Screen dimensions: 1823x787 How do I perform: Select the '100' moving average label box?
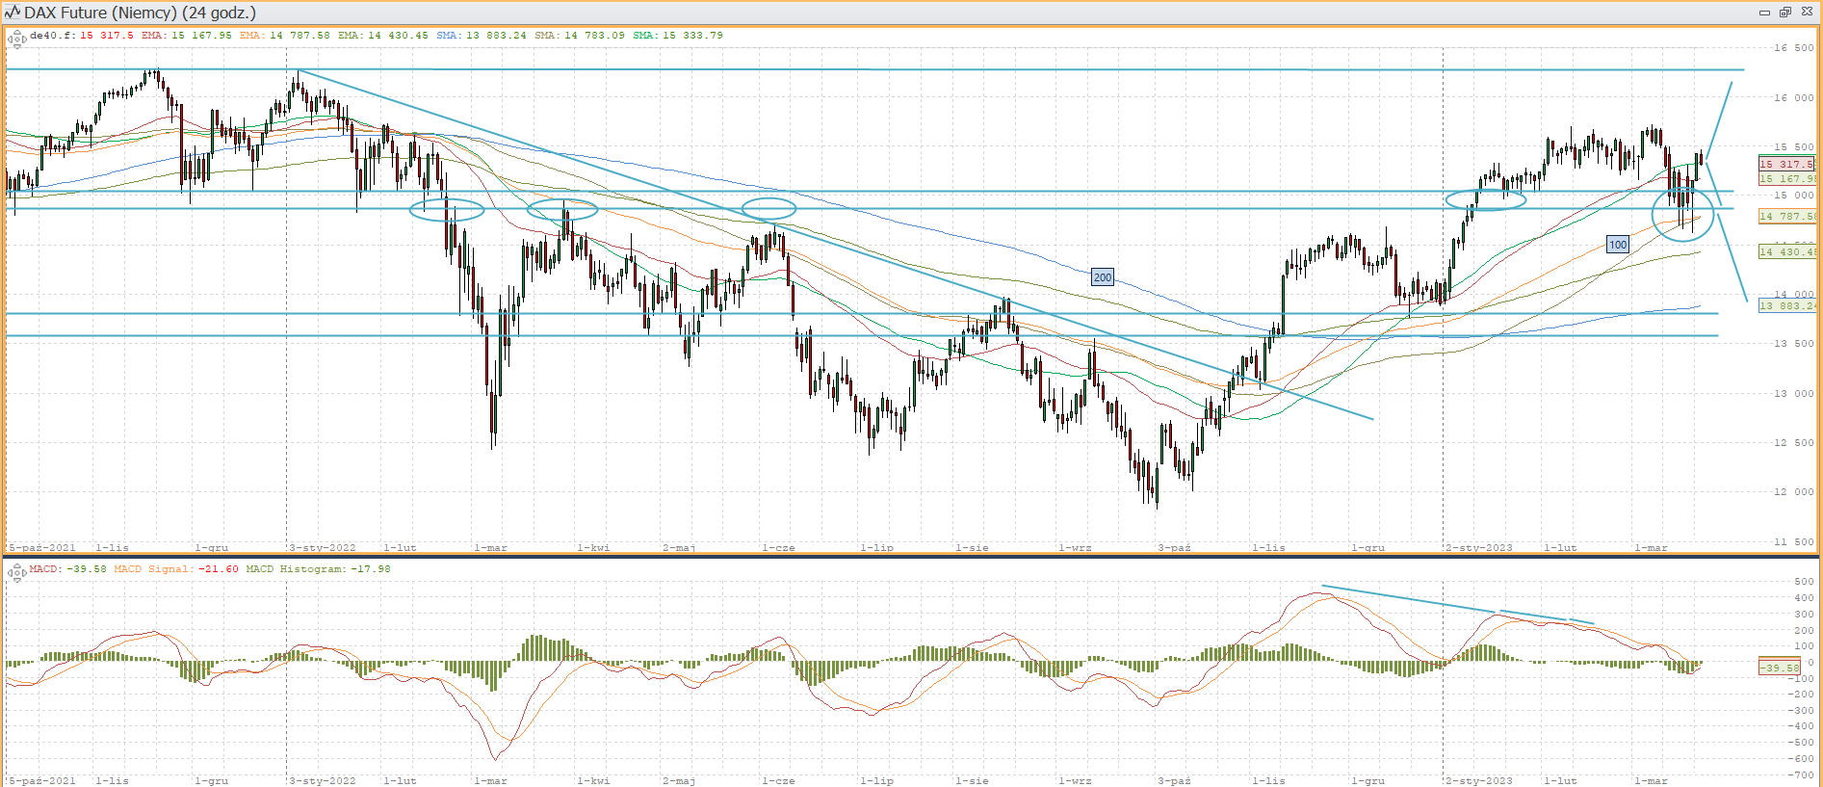tap(1618, 245)
